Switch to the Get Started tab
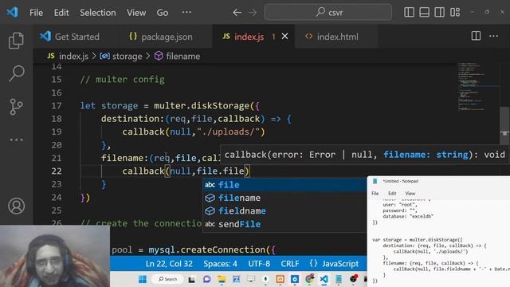The height and width of the screenshot is (287, 510). [76, 37]
